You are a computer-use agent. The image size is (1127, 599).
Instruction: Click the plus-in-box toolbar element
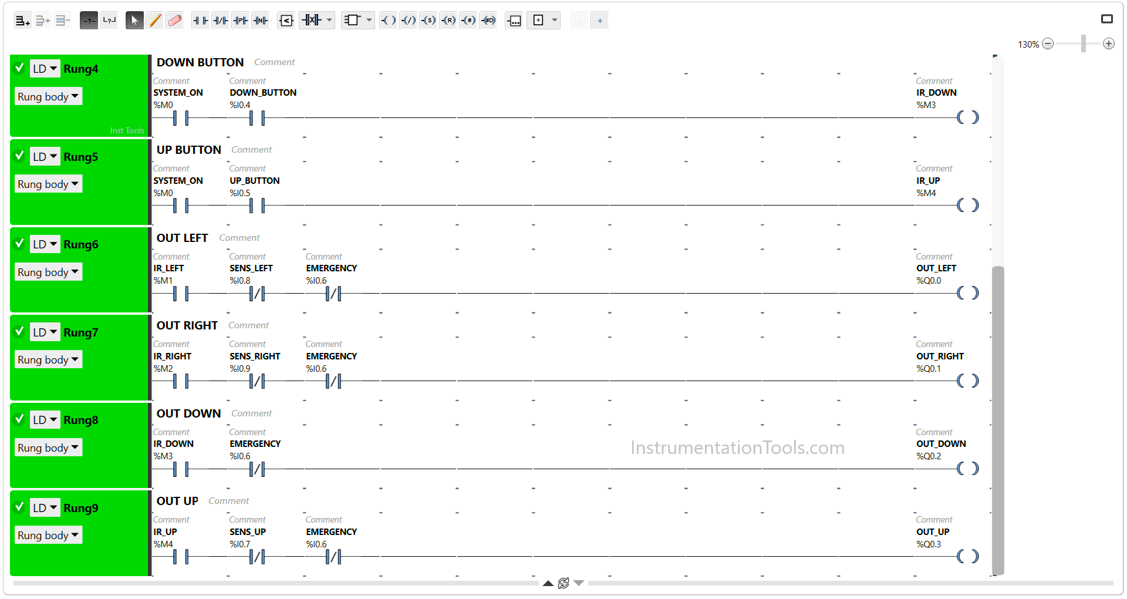tap(538, 21)
